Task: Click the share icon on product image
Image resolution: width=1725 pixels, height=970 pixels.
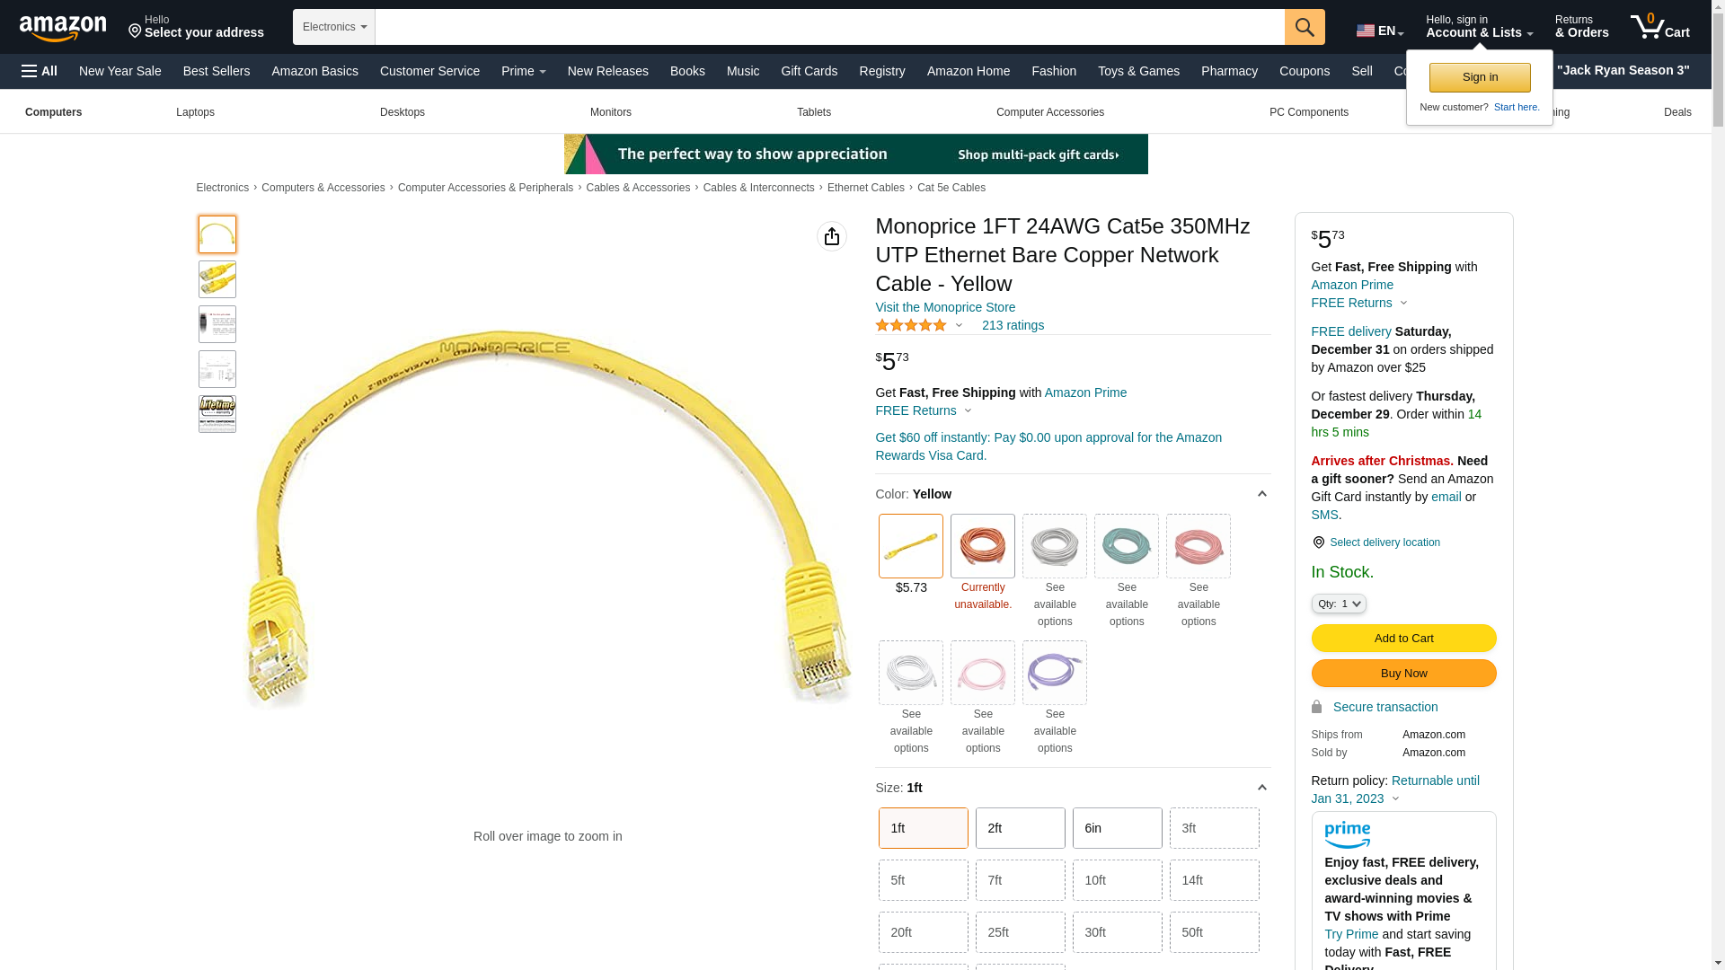Action: 832,236
